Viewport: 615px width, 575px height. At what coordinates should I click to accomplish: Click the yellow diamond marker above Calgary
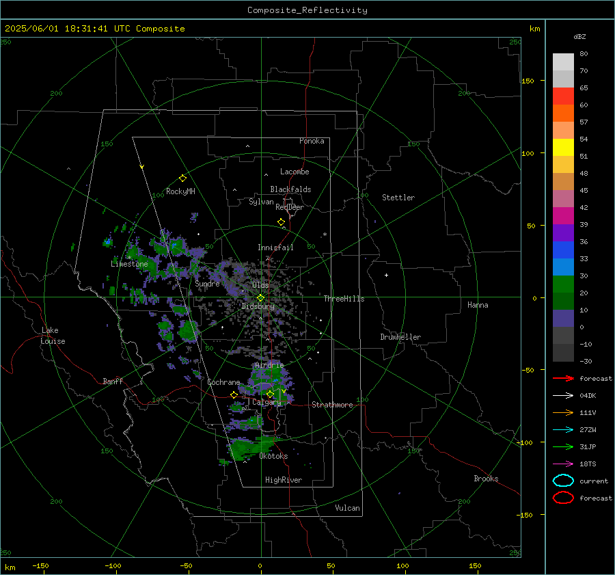(x=270, y=394)
